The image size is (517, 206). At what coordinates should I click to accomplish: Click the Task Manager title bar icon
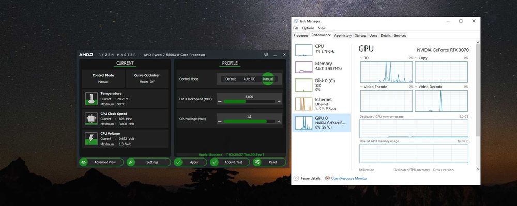tap(296, 21)
